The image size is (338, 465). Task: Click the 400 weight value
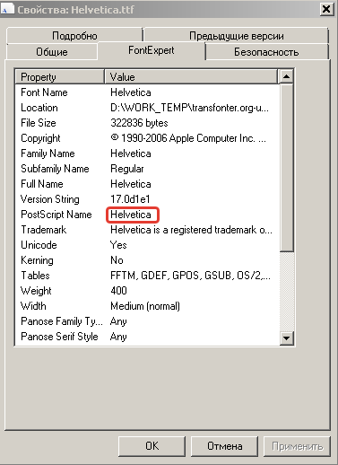point(118,291)
